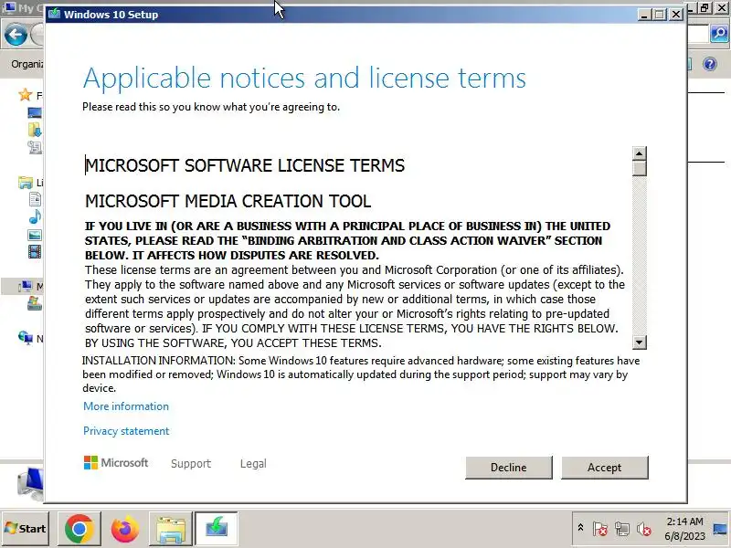Click the license scrollbar thumb

[x=640, y=168]
